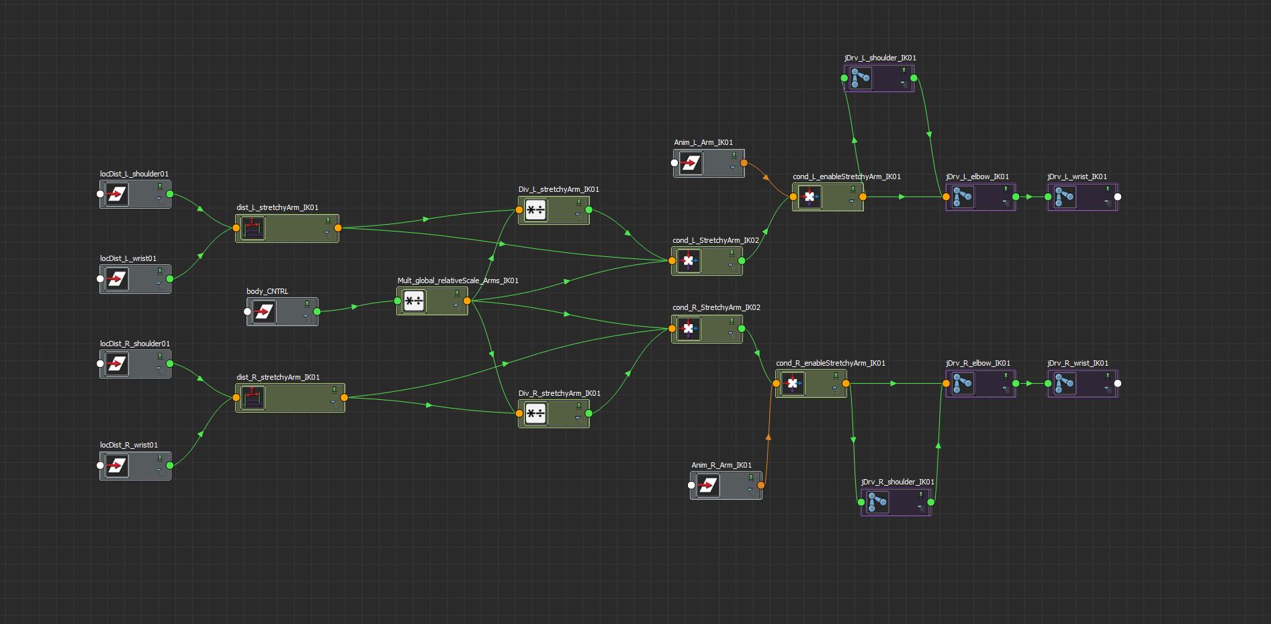Click the output port of cond_R_enableStretchyArm_IK01
This screenshot has width=1271, height=624.
click(846, 384)
